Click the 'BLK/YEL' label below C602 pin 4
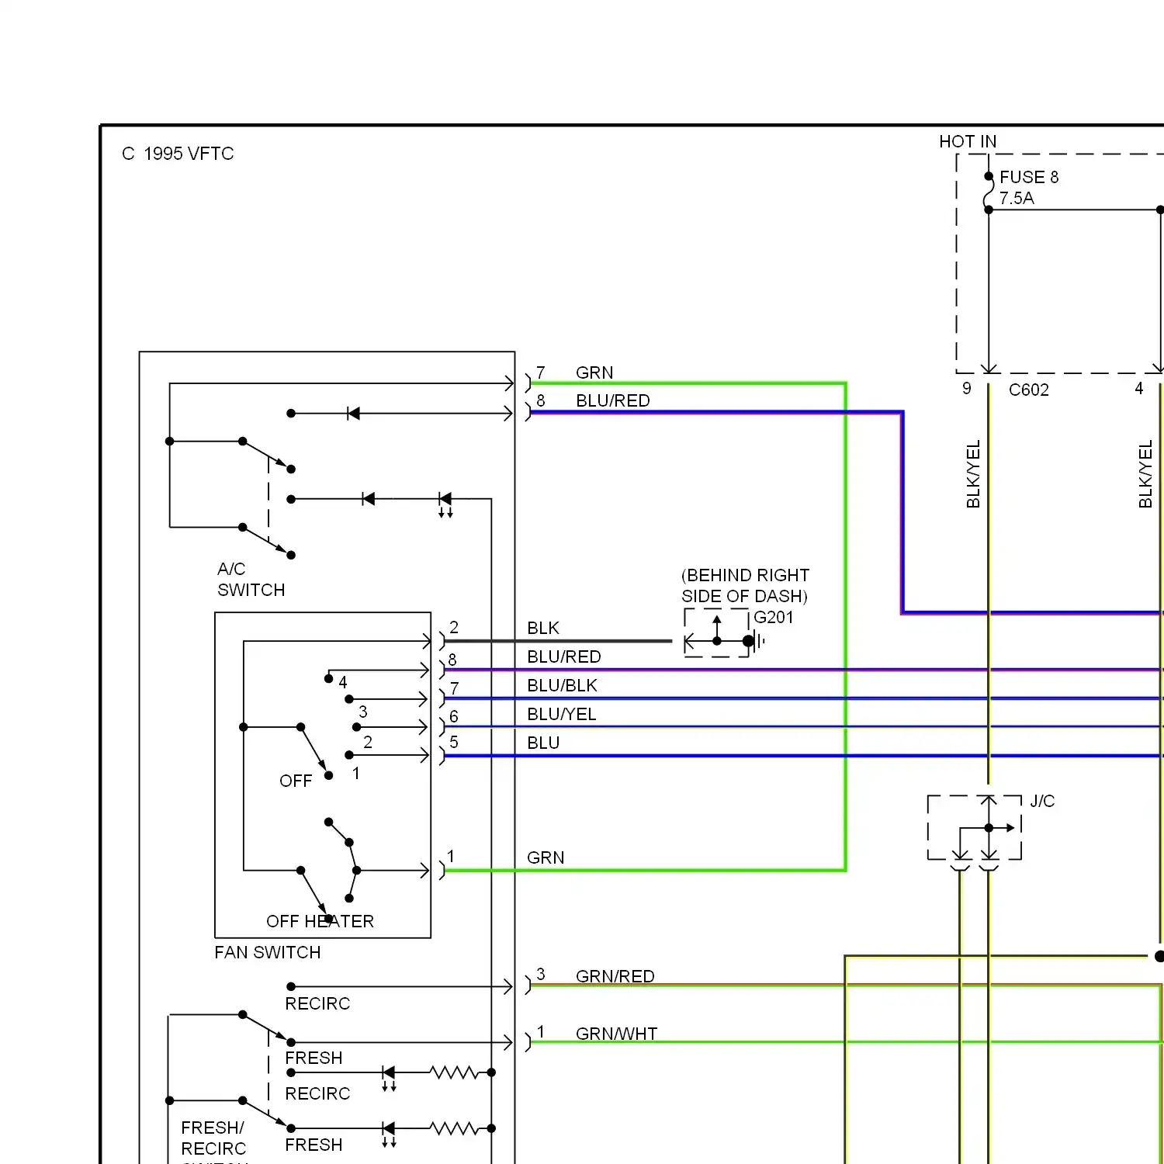The height and width of the screenshot is (1164, 1164). coord(1145,474)
